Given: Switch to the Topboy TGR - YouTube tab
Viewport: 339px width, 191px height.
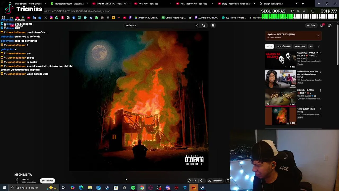Looking at the screenshot, I should [195, 4].
